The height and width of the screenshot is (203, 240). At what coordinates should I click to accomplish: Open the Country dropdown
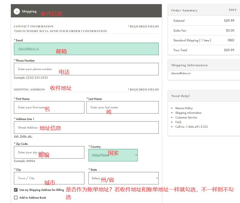[x=113, y=155]
